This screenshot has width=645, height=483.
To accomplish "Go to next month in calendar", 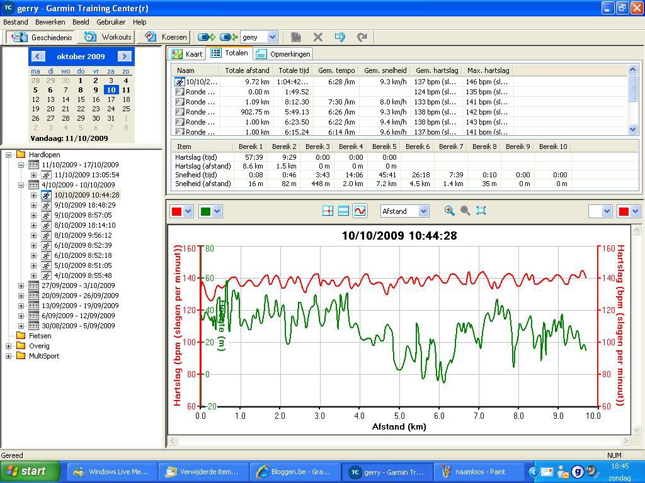I will pos(125,56).
